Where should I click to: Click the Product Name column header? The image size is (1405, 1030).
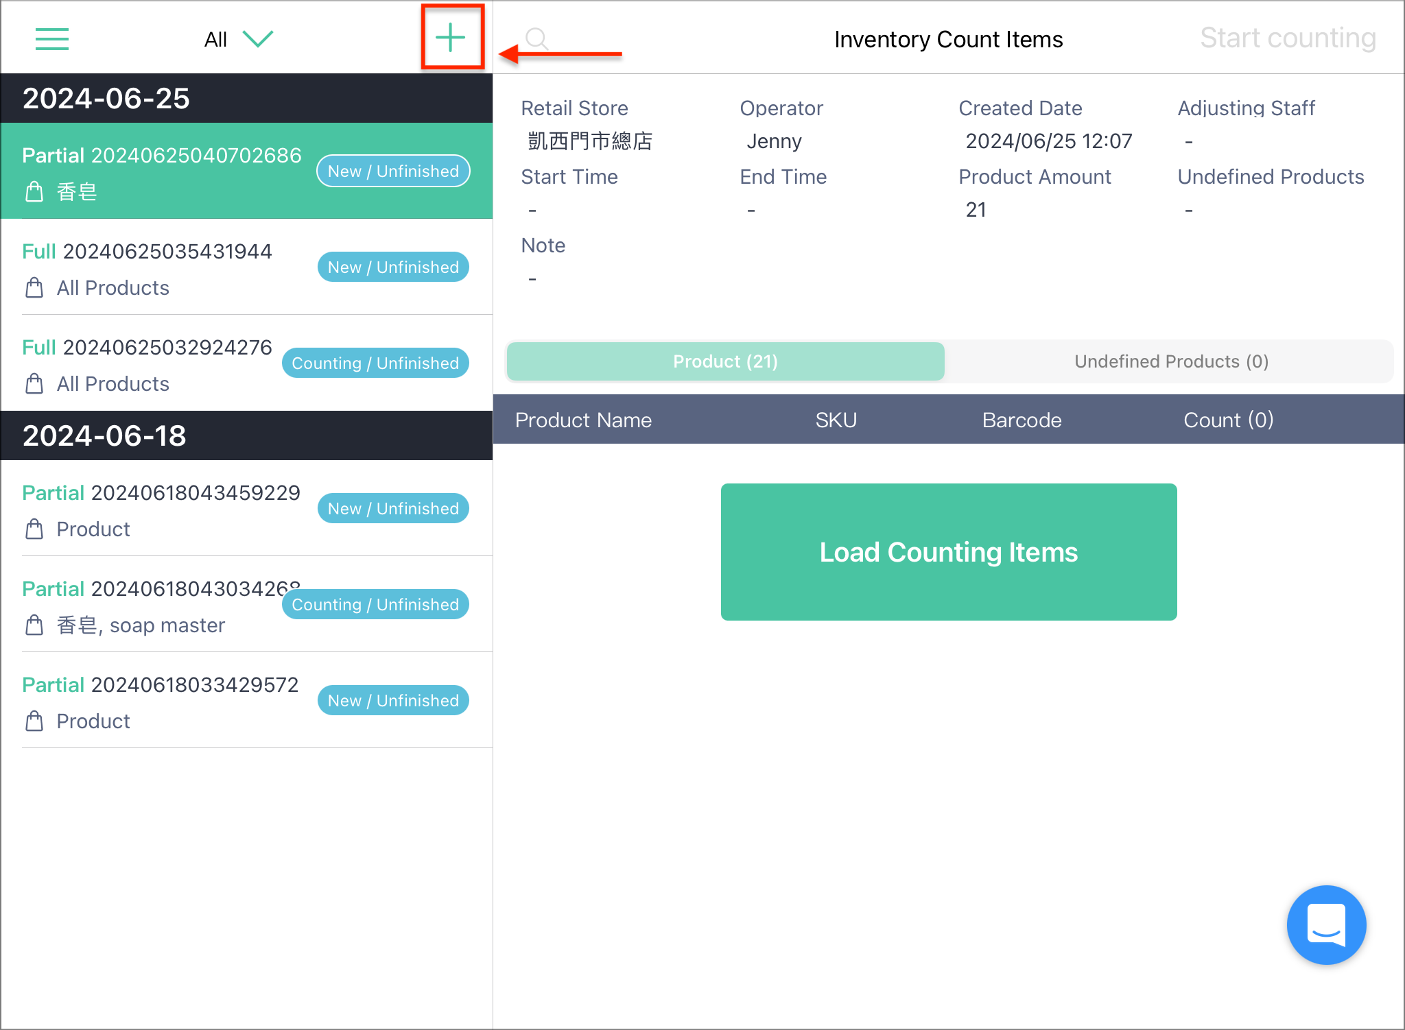[583, 420]
